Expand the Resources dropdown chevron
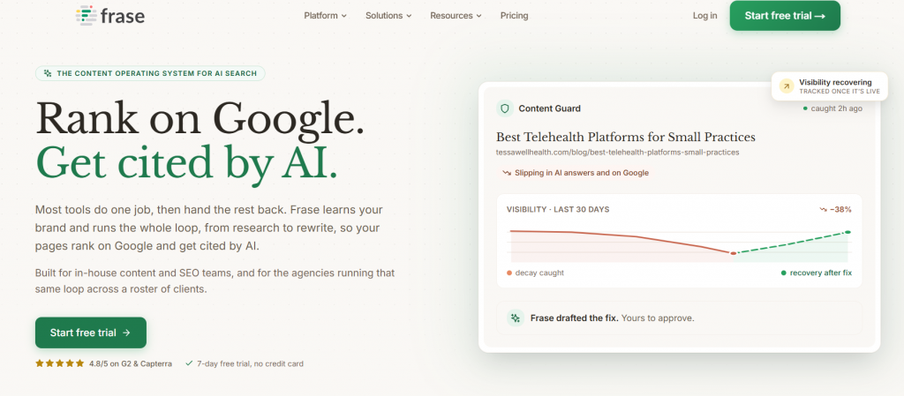The width and height of the screenshot is (904, 396). pyautogui.click(x=478, y=16)
